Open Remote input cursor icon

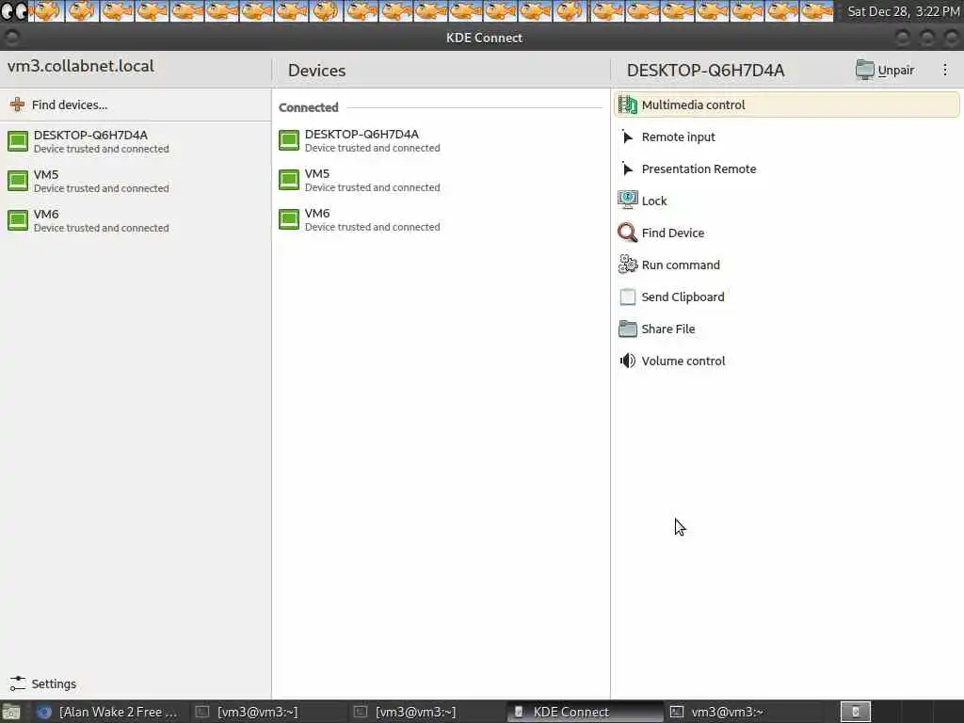(627, 137)
